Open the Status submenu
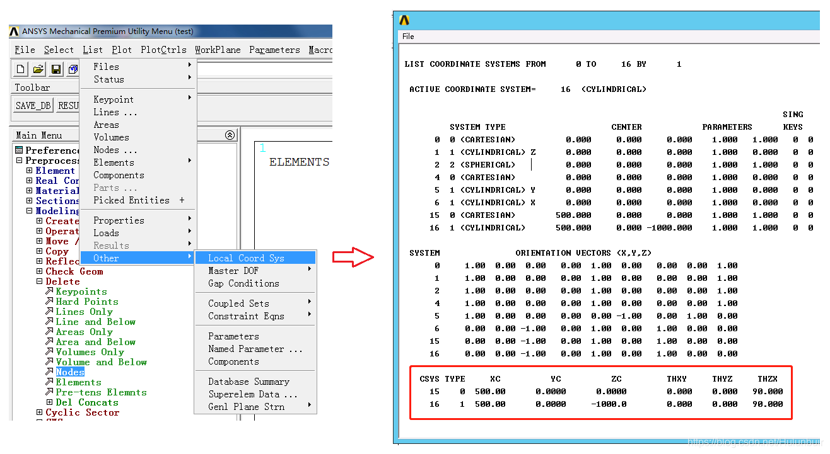The height and width of the screenshot is (454, 830). (x=138, y=79)
